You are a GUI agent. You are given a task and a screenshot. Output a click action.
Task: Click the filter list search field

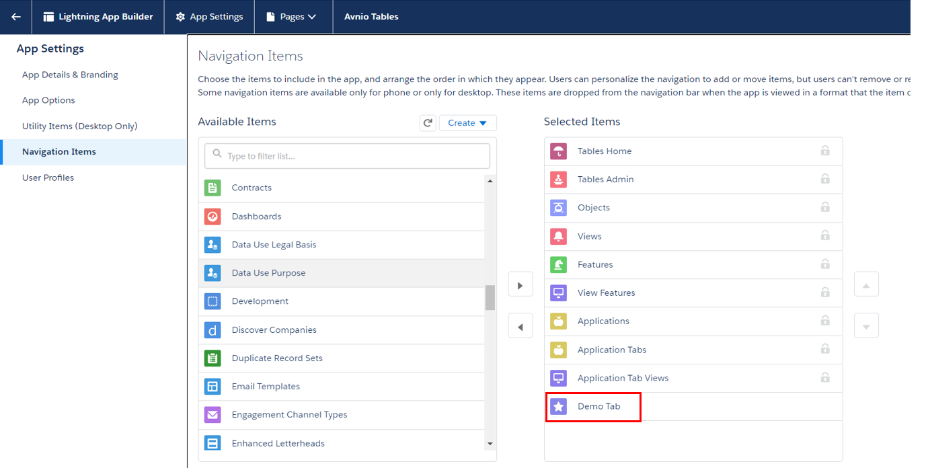(x=347, y=156)
